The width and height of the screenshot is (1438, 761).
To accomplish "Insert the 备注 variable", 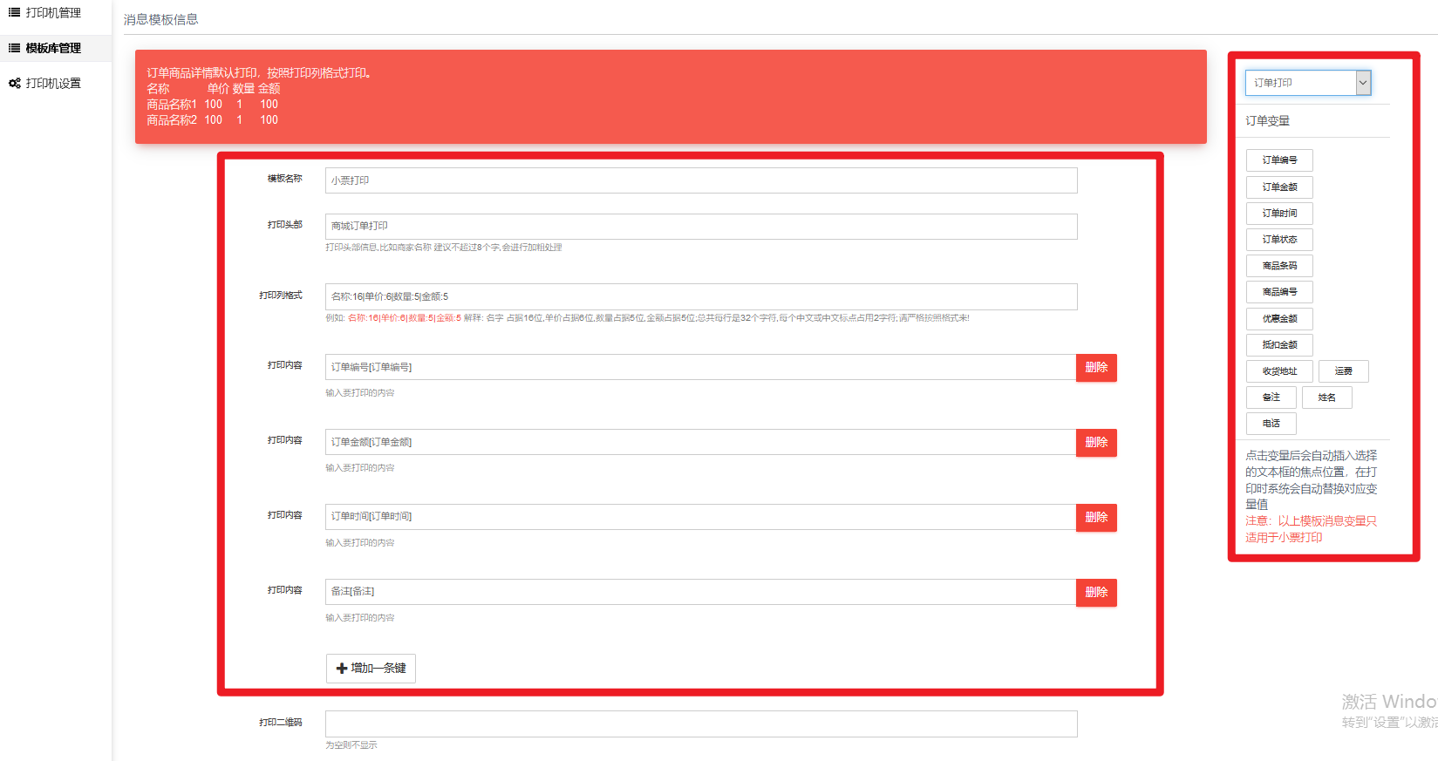I will [1271, 397].
